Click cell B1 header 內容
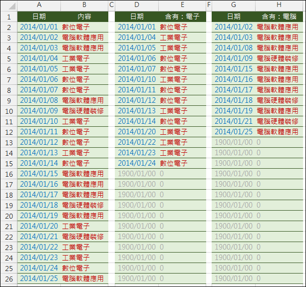The width and height of the screenshot is (306, 287). 84,16
